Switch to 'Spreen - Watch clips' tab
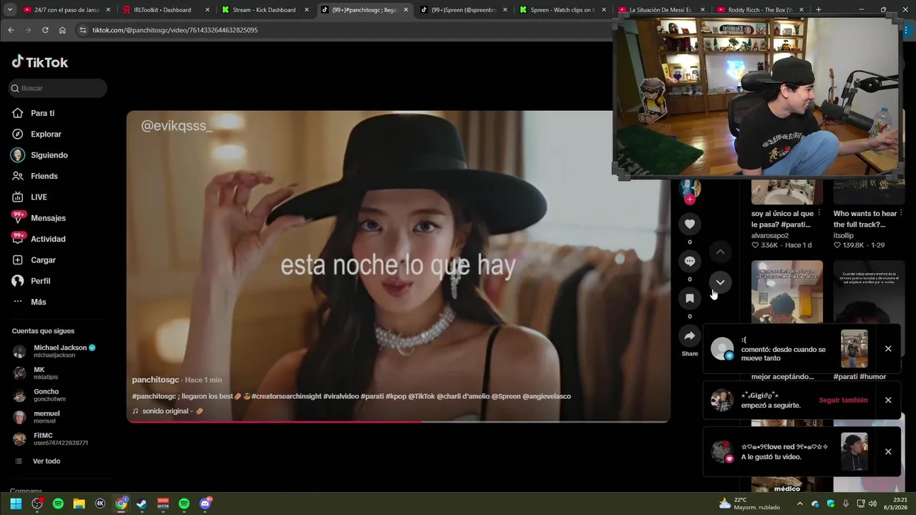Viewport: 916px width, 515px height. point(562,10)
